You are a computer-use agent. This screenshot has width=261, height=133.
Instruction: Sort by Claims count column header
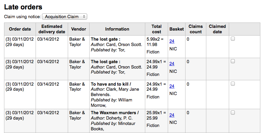pyautogui.click(x=196, y=29)
